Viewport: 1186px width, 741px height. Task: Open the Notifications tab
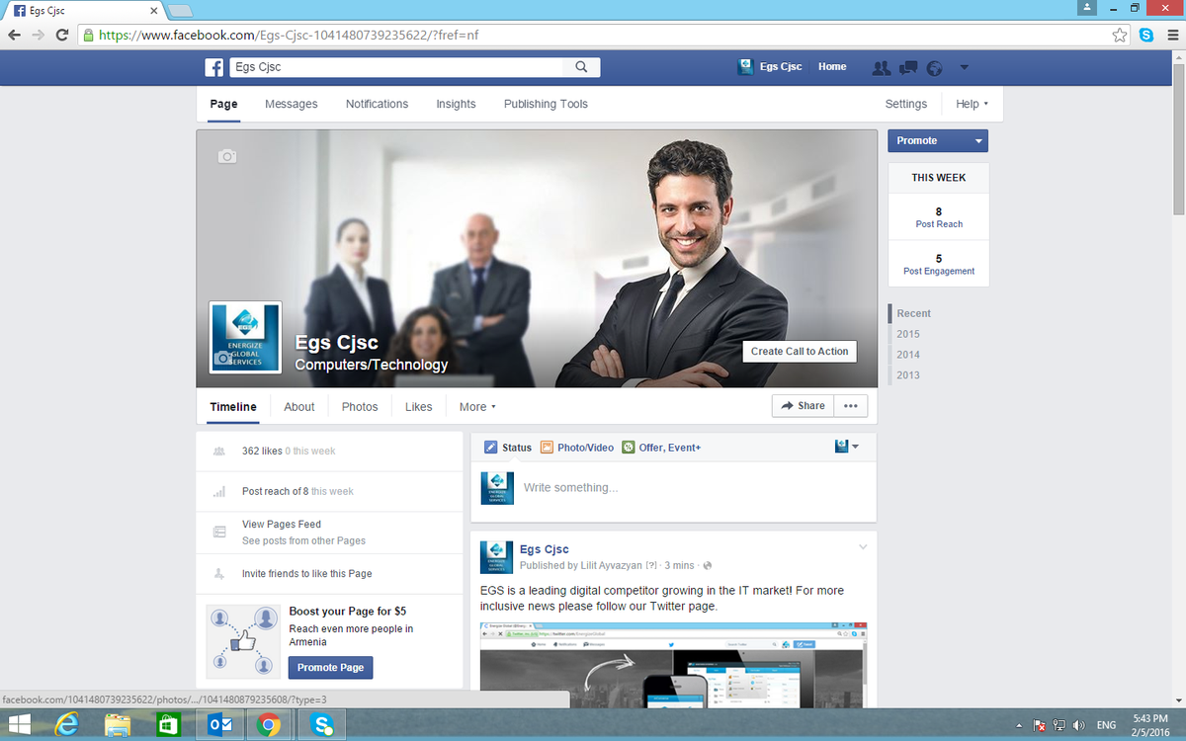click(x=377, y=104)
